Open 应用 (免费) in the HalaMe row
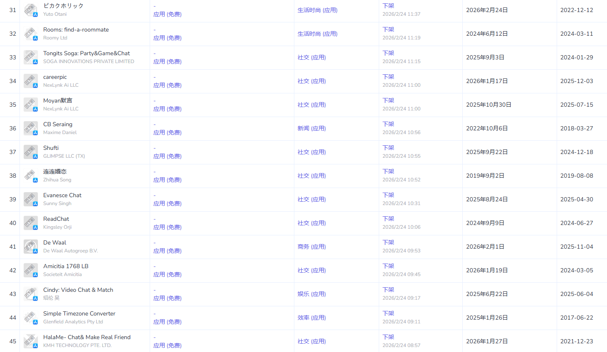Screen dimensions: 607x352 click(x=168, y=345)
